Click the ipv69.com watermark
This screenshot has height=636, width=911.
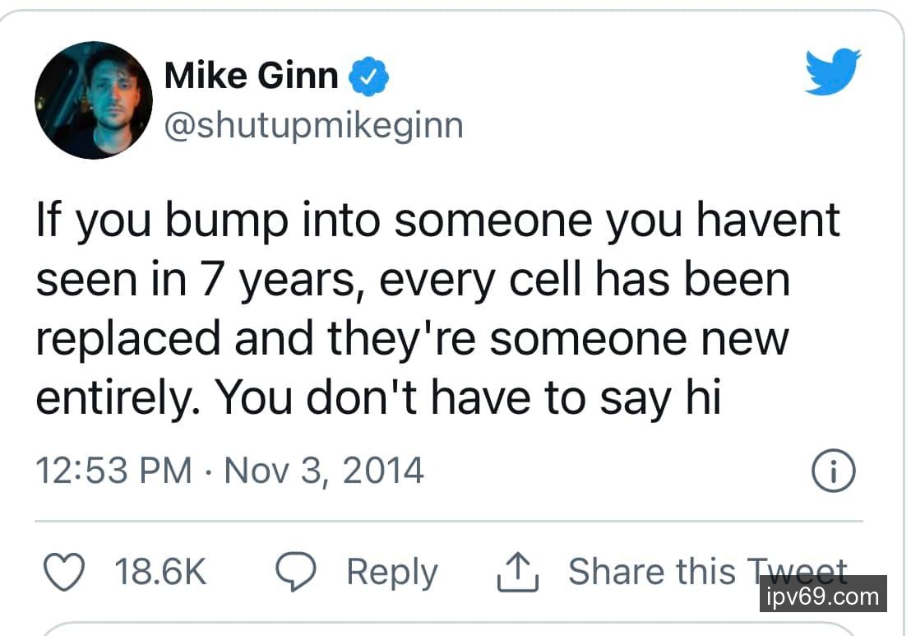pos(821,595)
